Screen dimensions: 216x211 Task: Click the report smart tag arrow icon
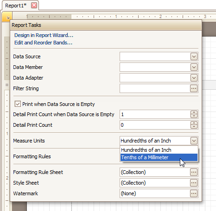pyautogui.click(x=7, y=17)
